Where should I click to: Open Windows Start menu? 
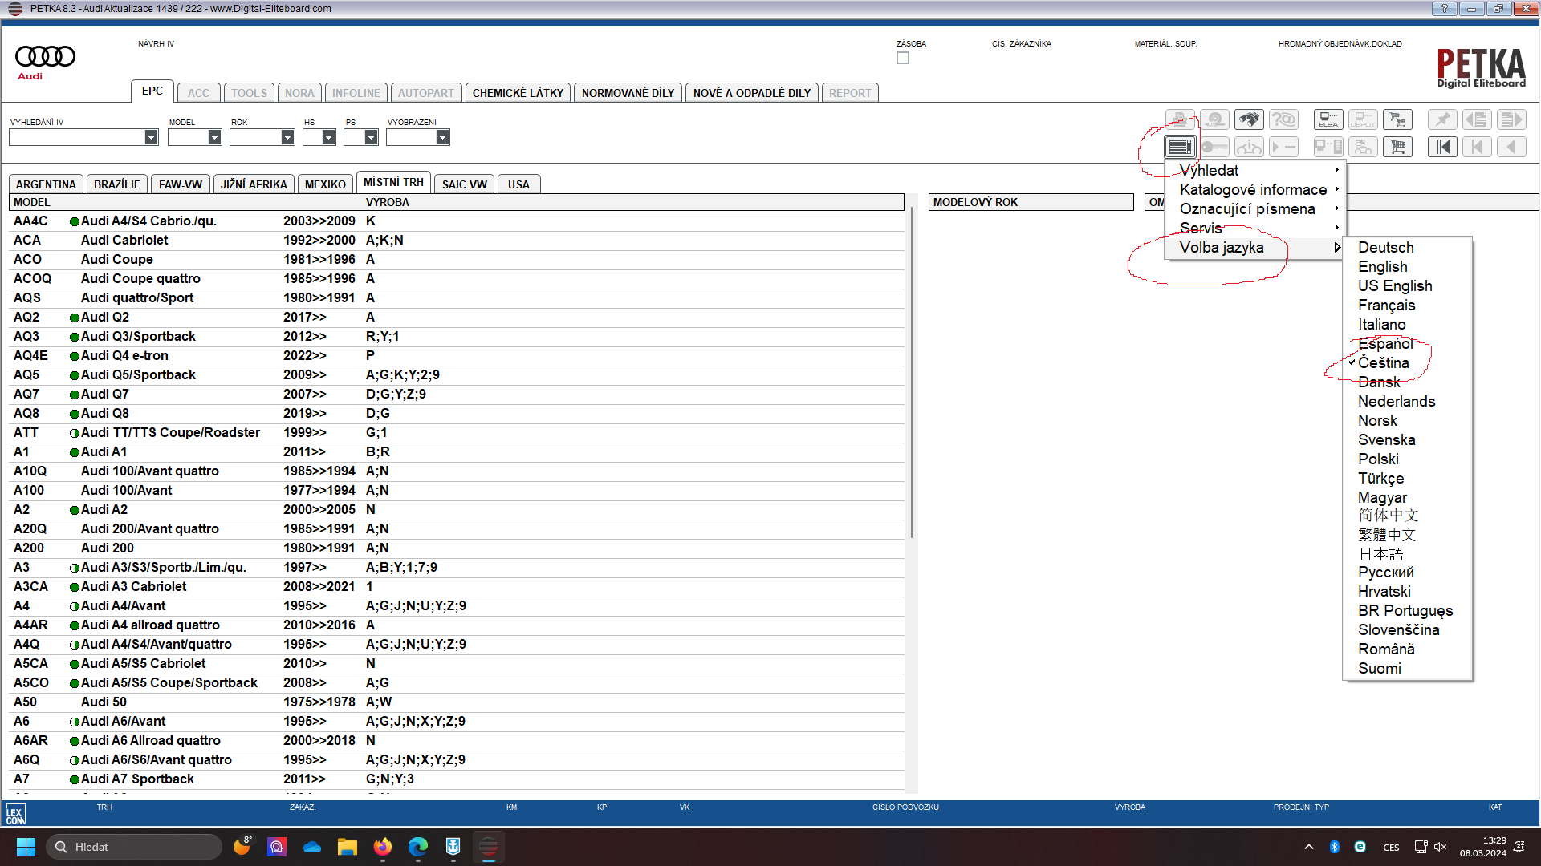tap(26, 847)
